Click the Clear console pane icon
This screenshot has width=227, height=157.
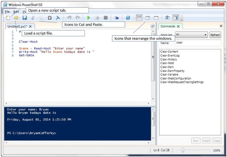[58, 18]
